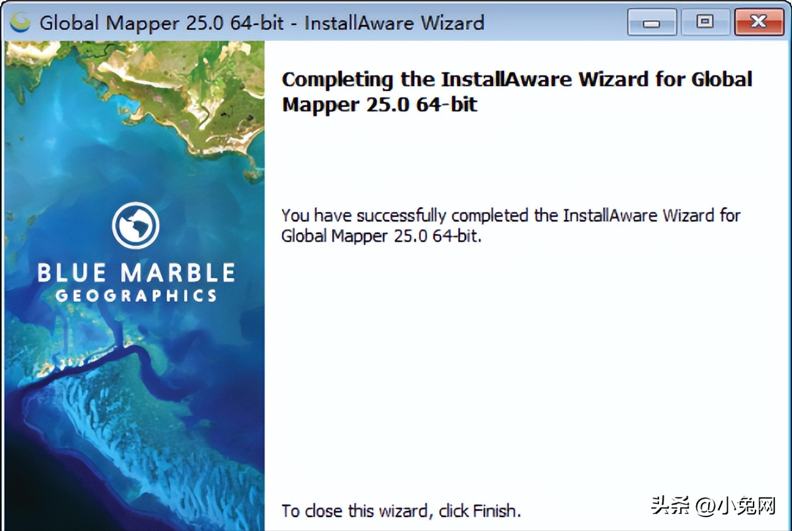Screen dimensions: 792x531
Task: Click the 'You have successfully completed' message
Action: point(511,226)
